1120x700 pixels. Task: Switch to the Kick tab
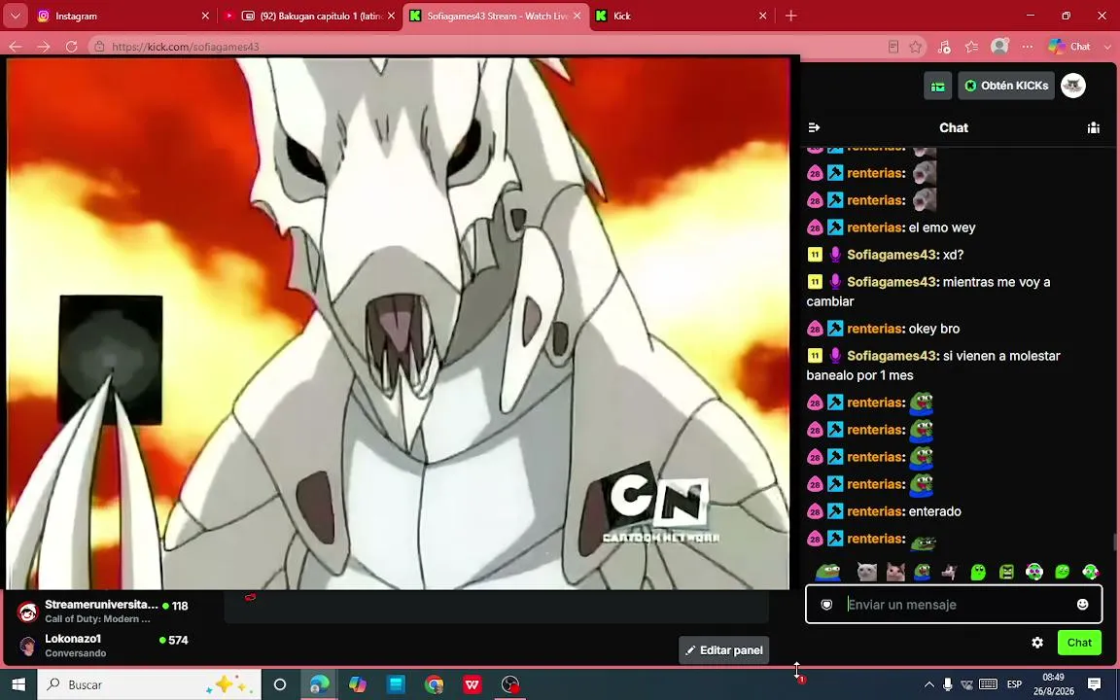coord(682,16)
